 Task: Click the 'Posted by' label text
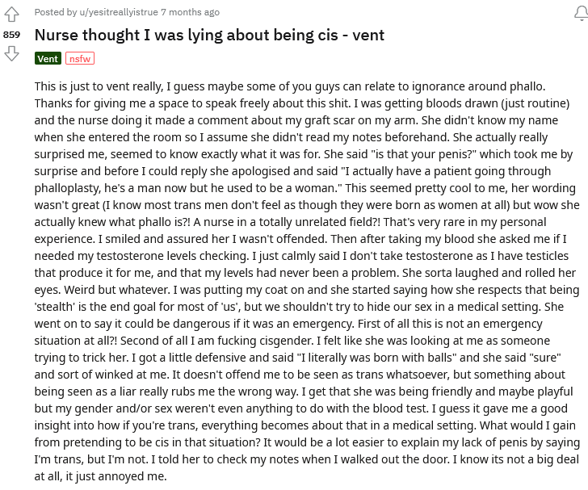[x=56, y=12]
